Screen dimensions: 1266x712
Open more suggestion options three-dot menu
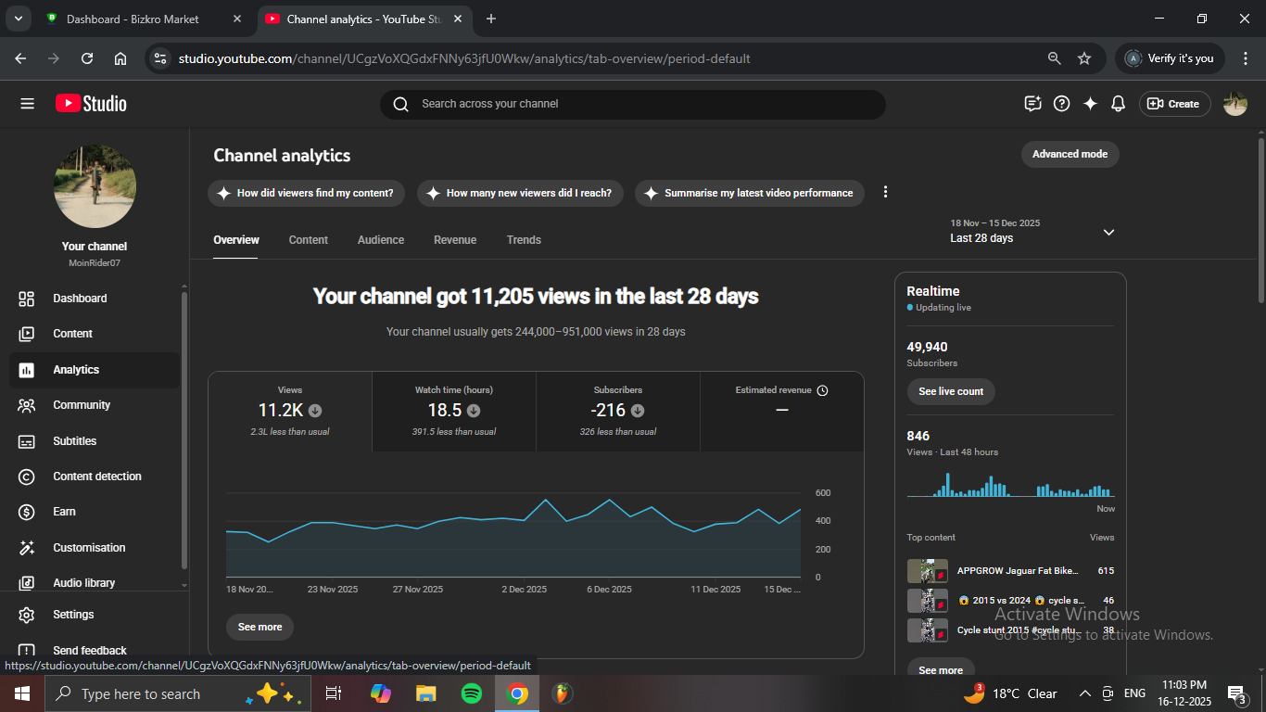(x=885, y=192)
